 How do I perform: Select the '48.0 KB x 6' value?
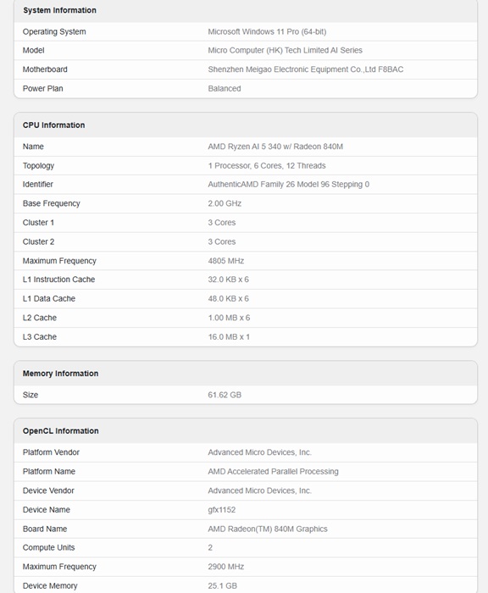228,299
